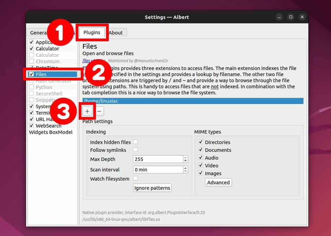This screenshot has width=331, height=236.
Task: Open Advanced MIME type settings
Action: 218,182
